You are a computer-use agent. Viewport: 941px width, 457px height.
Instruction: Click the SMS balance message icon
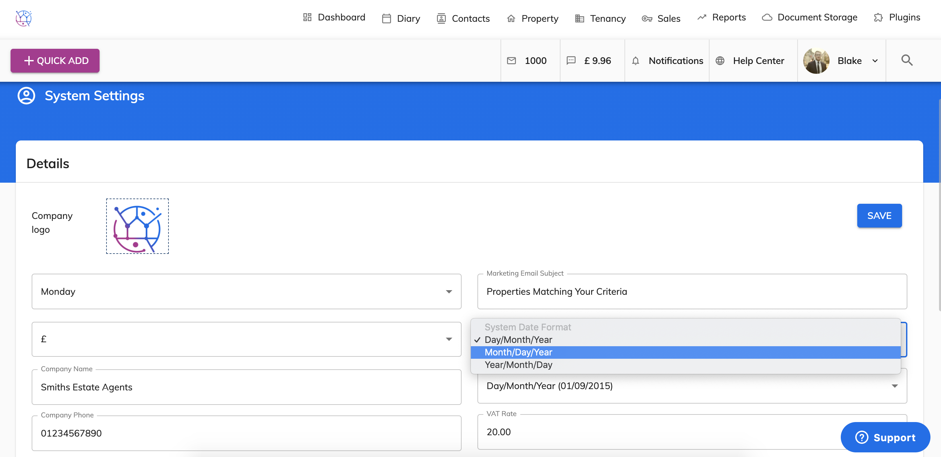[x=571, y=61]
